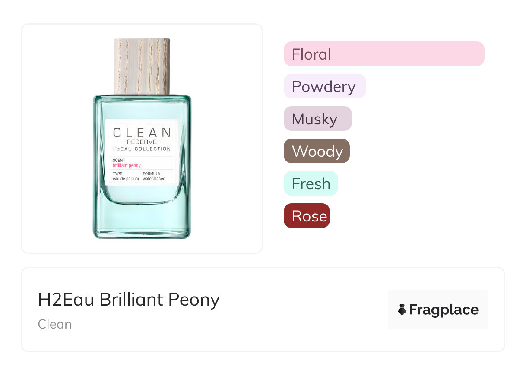526x373 pixels.
Task: Open the perfume bottle product image
Action: click(x=142, y=138)
